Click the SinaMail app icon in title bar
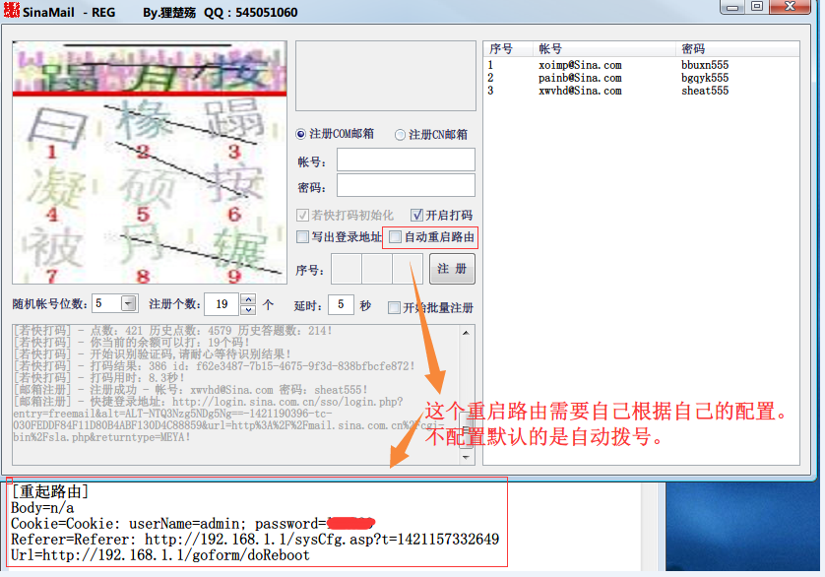This screenshot has height=577, width=825. [11, 10]
